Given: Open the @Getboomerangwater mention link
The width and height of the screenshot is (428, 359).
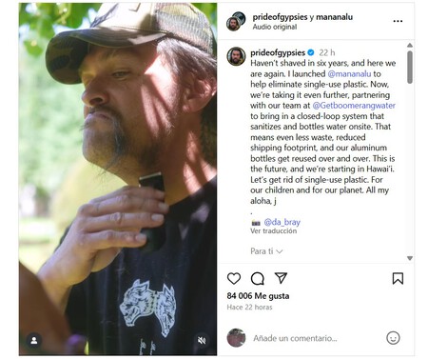Looking at the screenshot, I should (354, 106).
